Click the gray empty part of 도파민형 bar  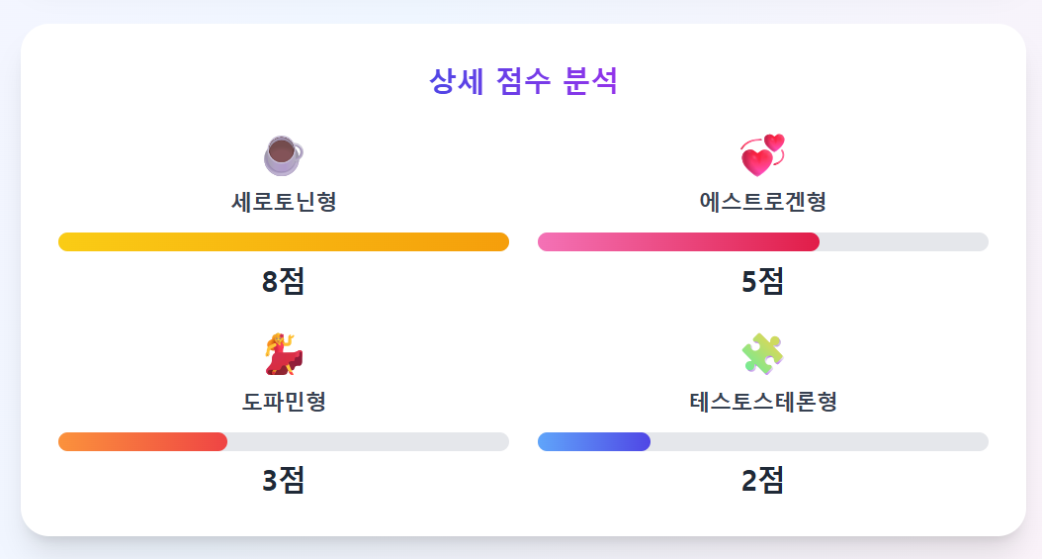[368, 442]
